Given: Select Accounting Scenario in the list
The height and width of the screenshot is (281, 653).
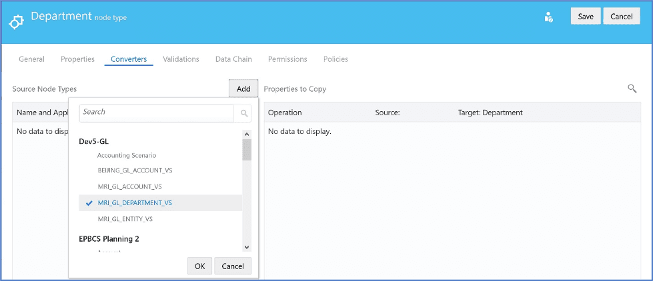Looking at the screenshot, I should (x=127, y=155).
